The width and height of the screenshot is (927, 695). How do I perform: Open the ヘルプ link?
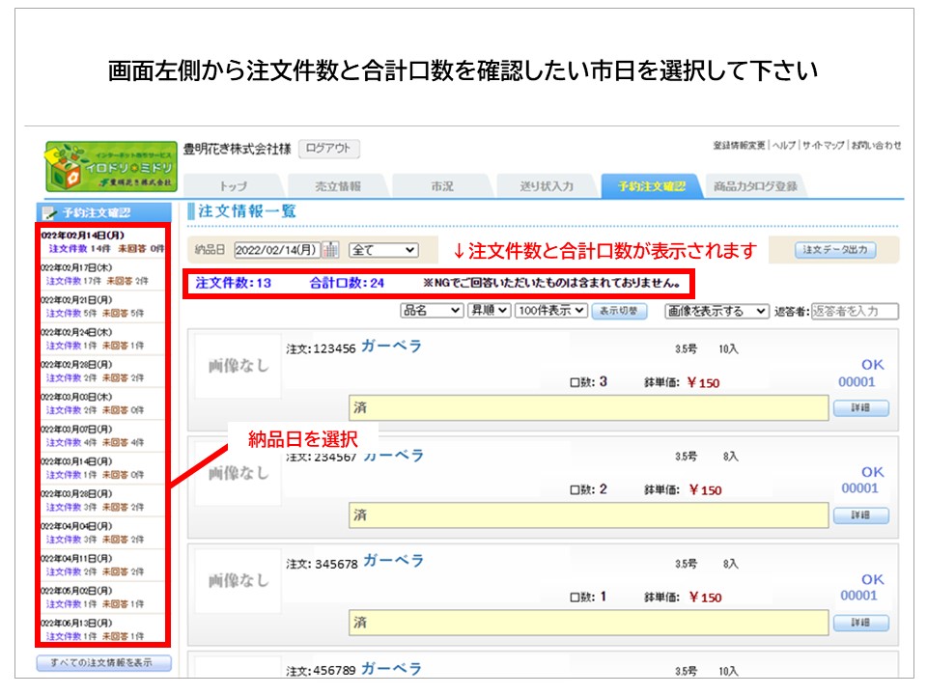pyautogui.click(x=783, y=146)
